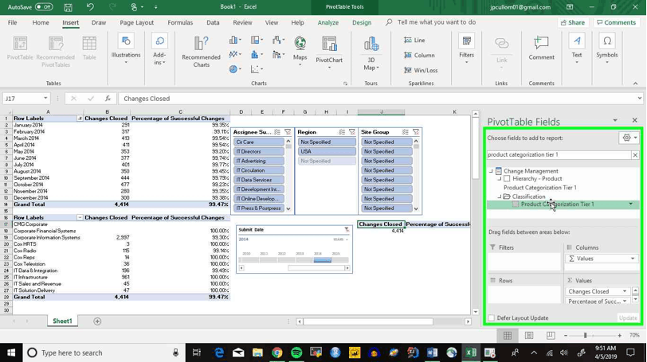Toggle AutoSave switch
Image resolution: width=647 pixels, height=362 pixels.
tap(44, 7)
